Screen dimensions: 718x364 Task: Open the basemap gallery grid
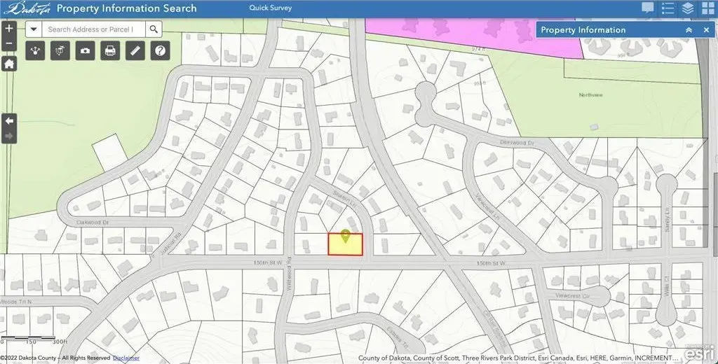click(707, 8)
